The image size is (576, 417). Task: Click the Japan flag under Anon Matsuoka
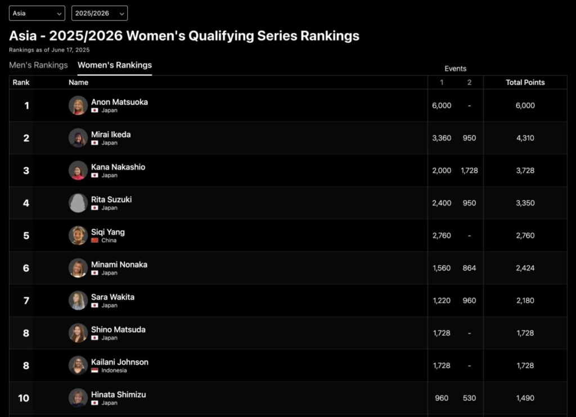(94, 110)
